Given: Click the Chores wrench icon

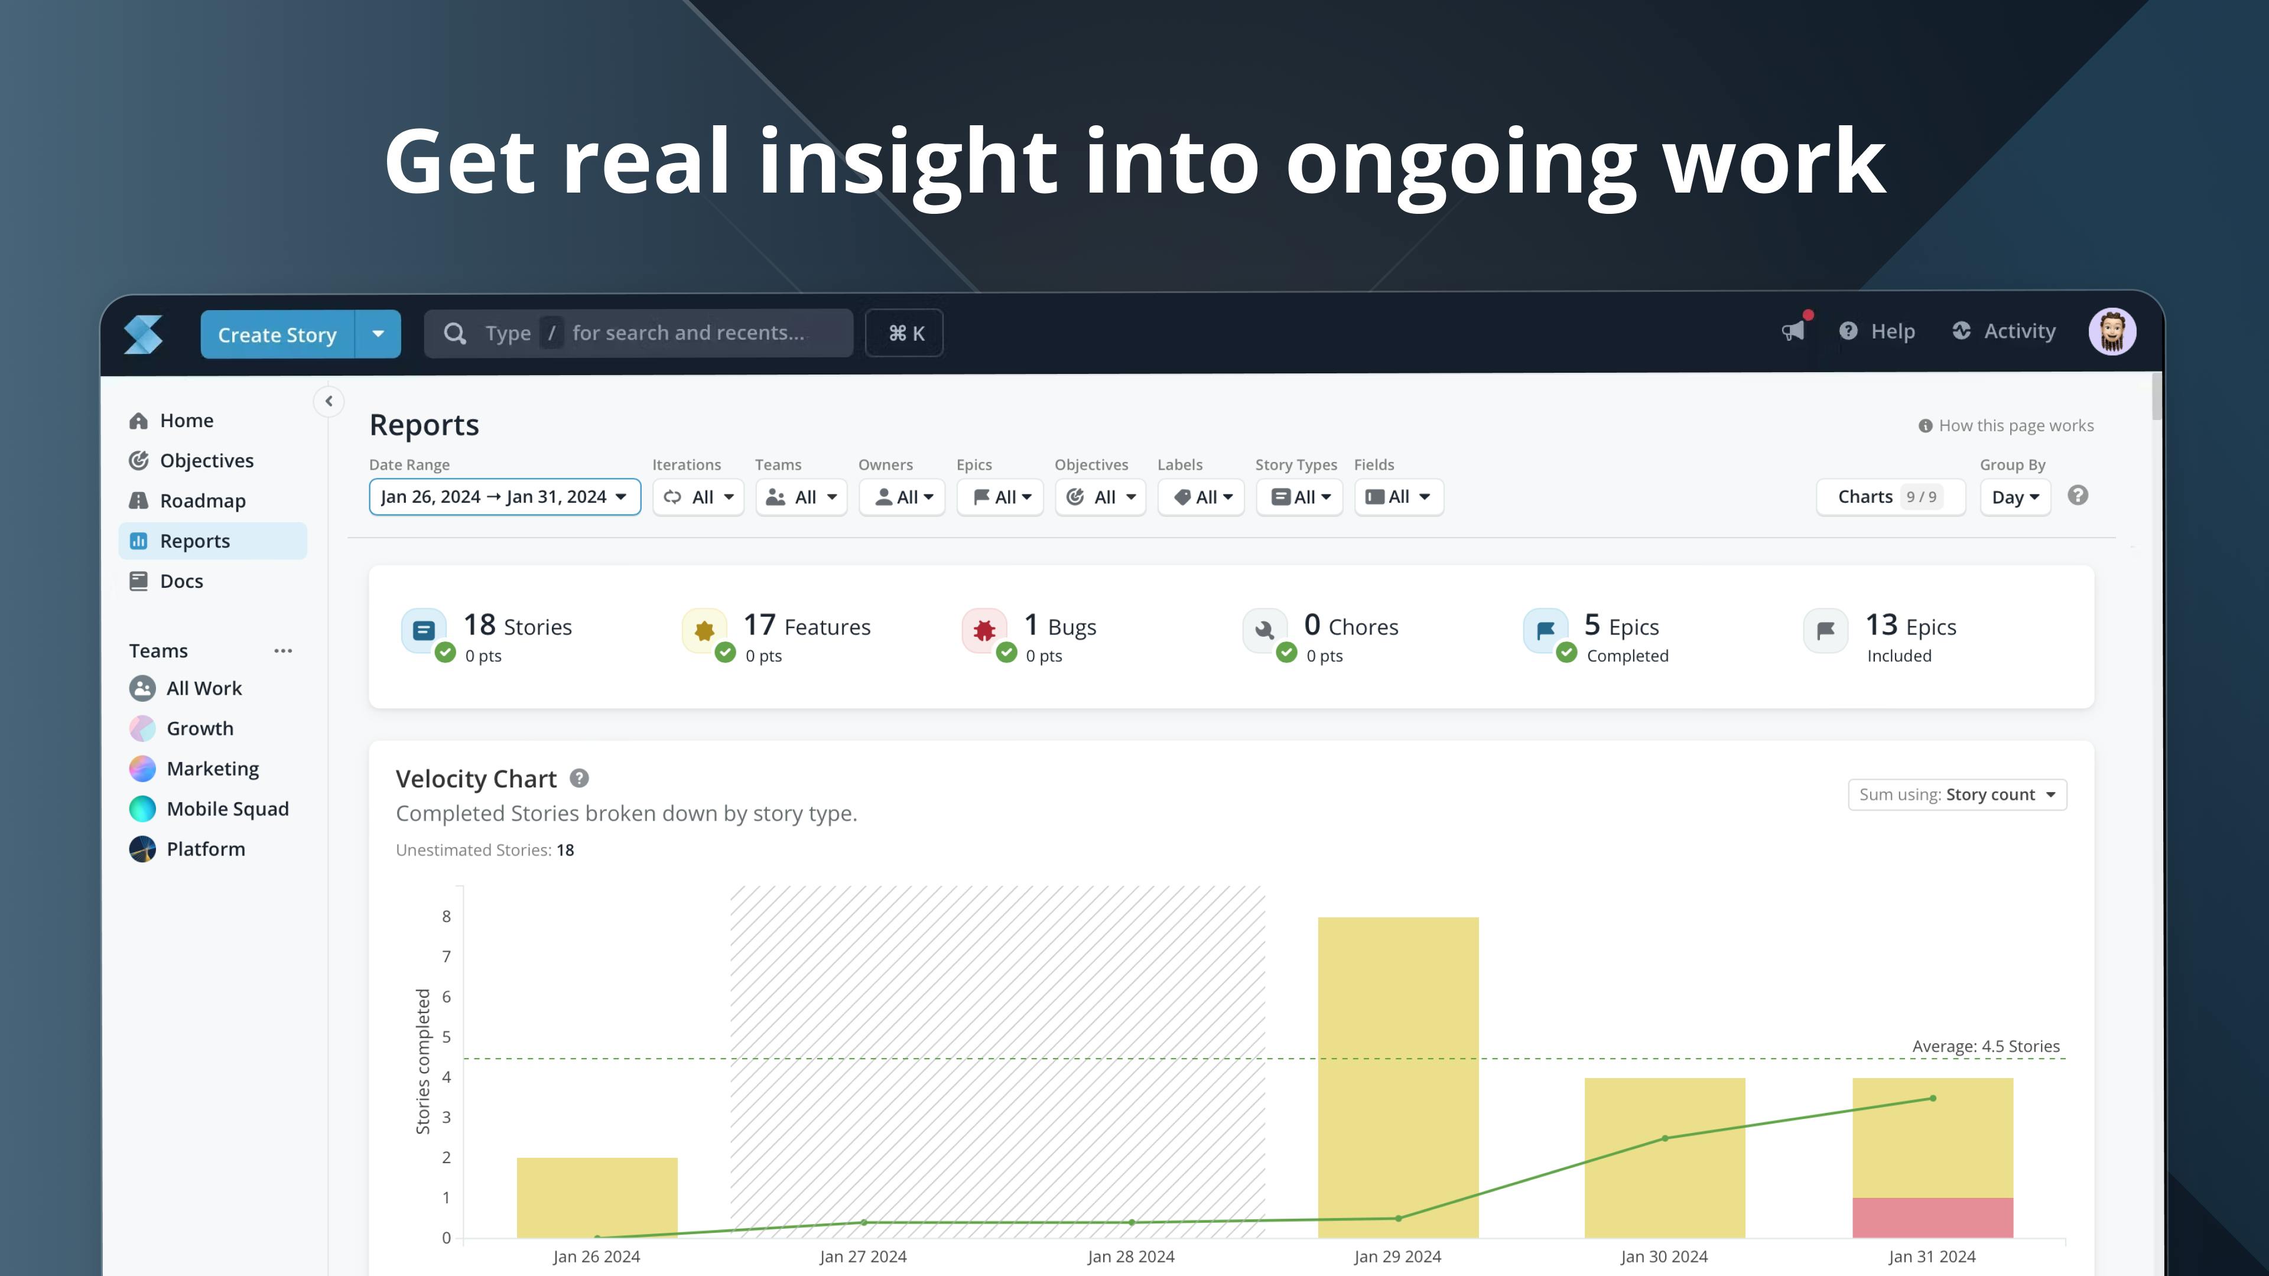Looking at the screenshot, I should tap(1265, 630).
